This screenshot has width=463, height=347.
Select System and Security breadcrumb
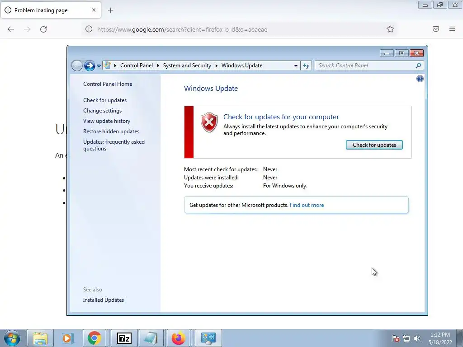[187, 66]
